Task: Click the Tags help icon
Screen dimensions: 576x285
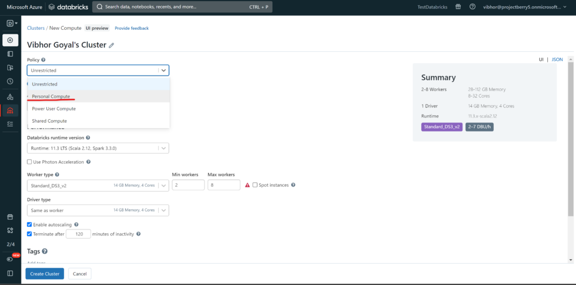Action: 45,252
